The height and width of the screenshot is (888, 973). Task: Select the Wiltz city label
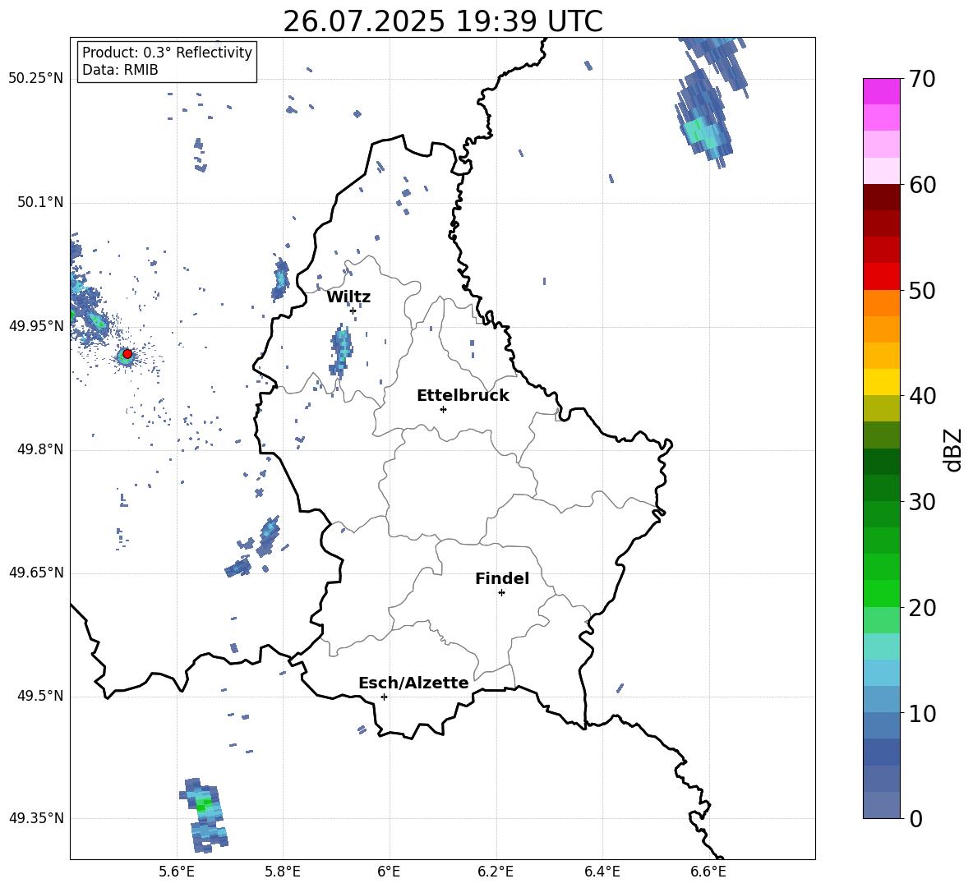[348, 297]
